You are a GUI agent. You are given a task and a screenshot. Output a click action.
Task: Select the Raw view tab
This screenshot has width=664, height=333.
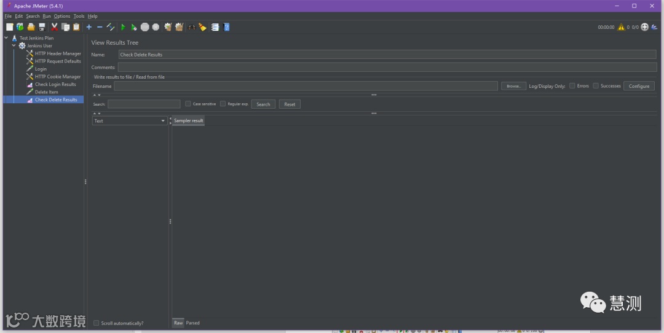(x=178, y=323)
